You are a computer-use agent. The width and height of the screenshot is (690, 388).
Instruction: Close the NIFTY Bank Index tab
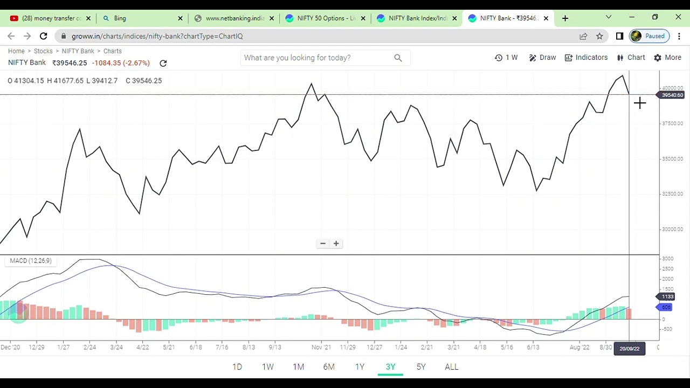[x=454, y=18]
